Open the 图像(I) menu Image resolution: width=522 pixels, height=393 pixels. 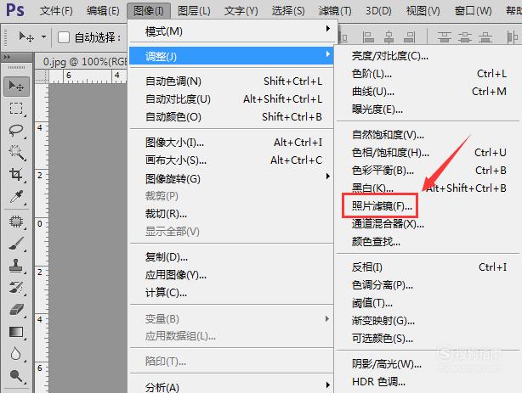(149, 11)
